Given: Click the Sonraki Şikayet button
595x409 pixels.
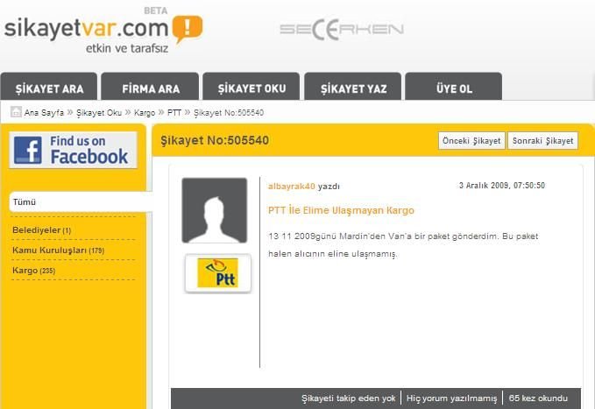Looking at the screenshot, I should [542, 141].
